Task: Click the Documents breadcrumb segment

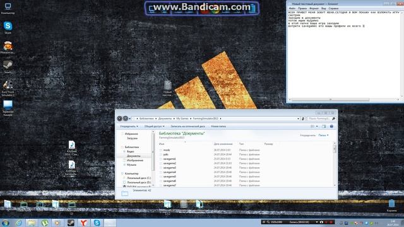Action: point(165,119)
